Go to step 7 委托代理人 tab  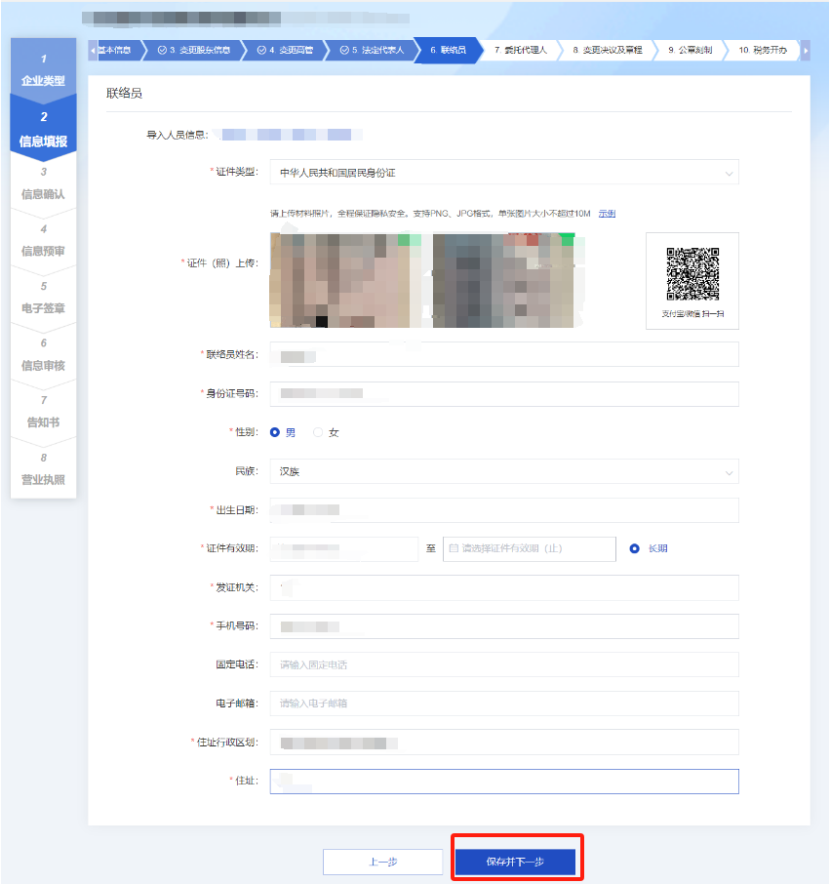tap(520, 50)
